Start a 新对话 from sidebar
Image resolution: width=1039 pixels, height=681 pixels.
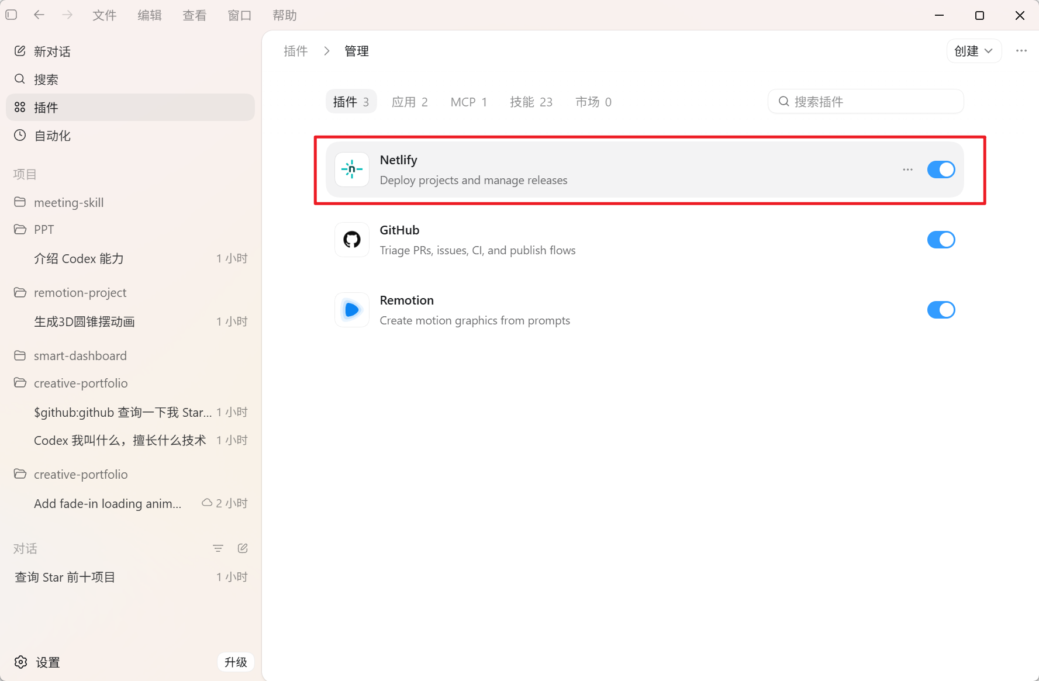pyautogui.click(x=130, y=51)
